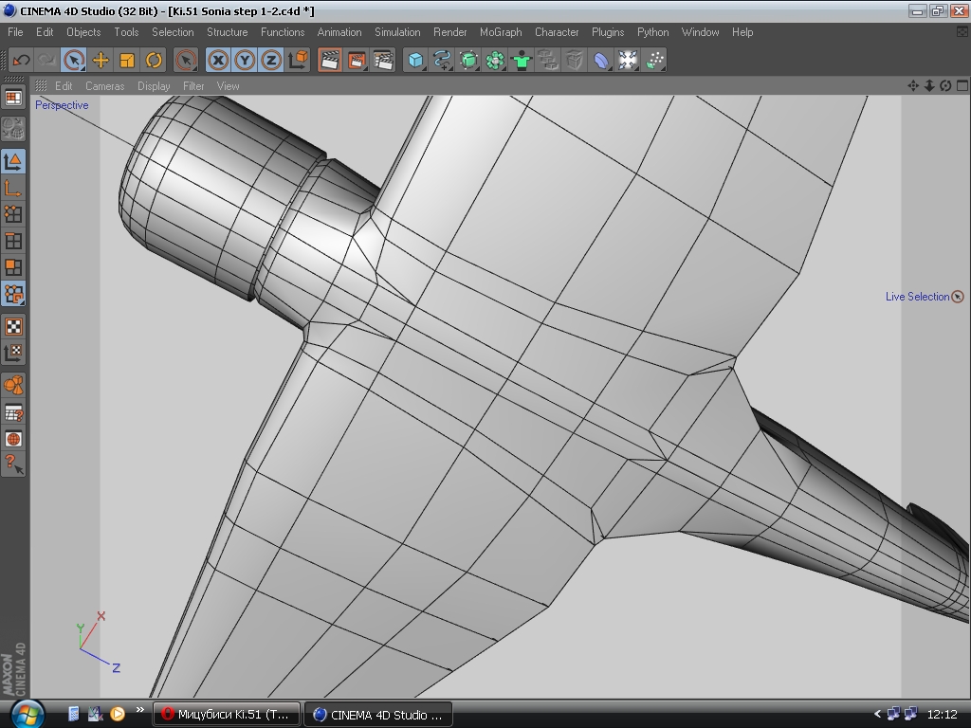Open the viewport Cameras menu
This screenshot has width=971, height=728.
104,86
